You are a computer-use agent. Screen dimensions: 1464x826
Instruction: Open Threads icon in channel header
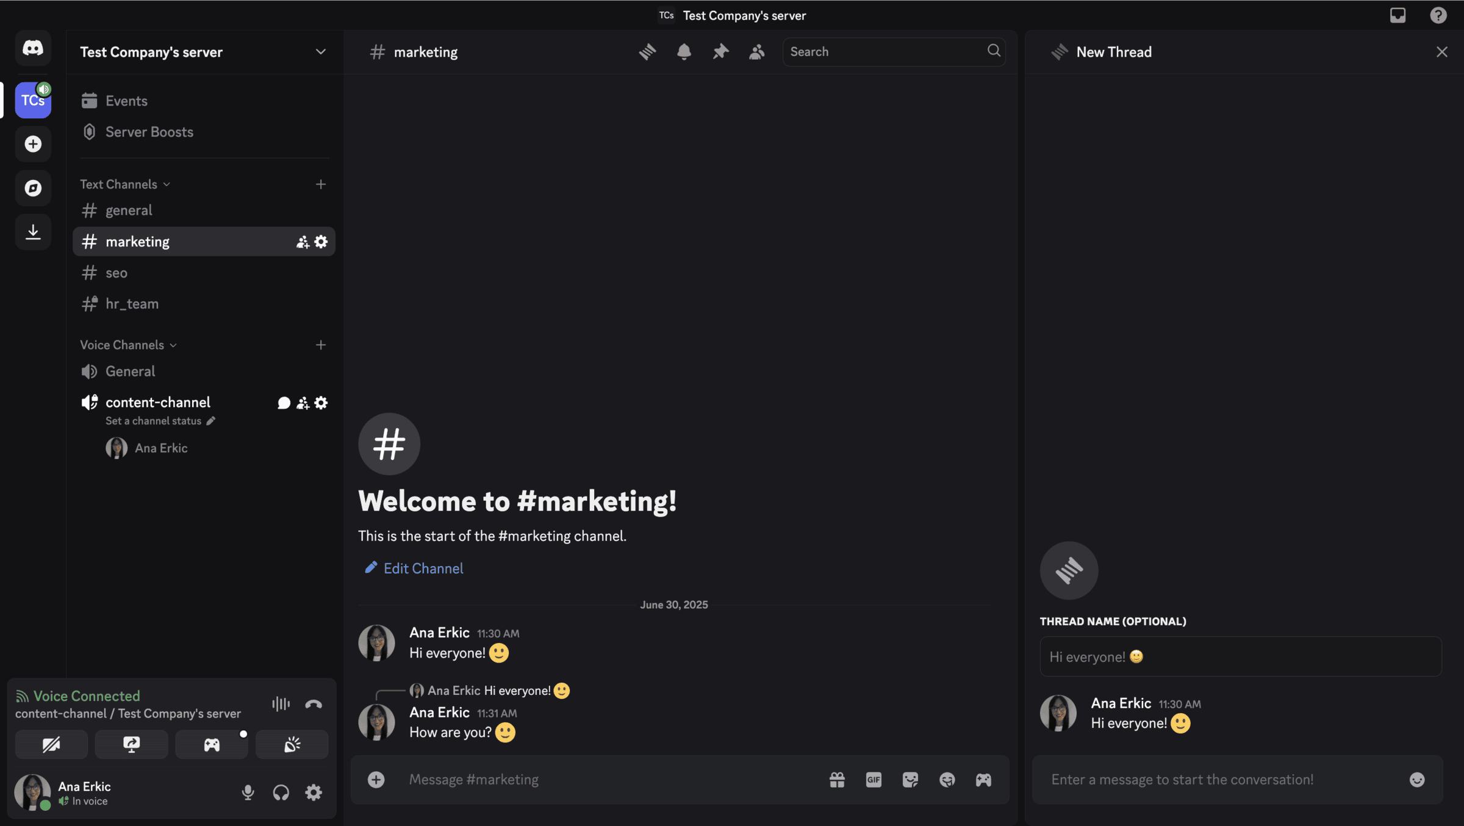(x=647, y=52)
